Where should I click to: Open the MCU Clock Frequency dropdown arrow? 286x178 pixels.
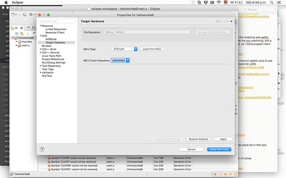tap(128, 61)
